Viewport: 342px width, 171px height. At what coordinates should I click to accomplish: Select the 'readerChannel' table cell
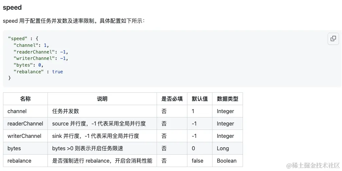pyautogui.click(x=25, y=124)
